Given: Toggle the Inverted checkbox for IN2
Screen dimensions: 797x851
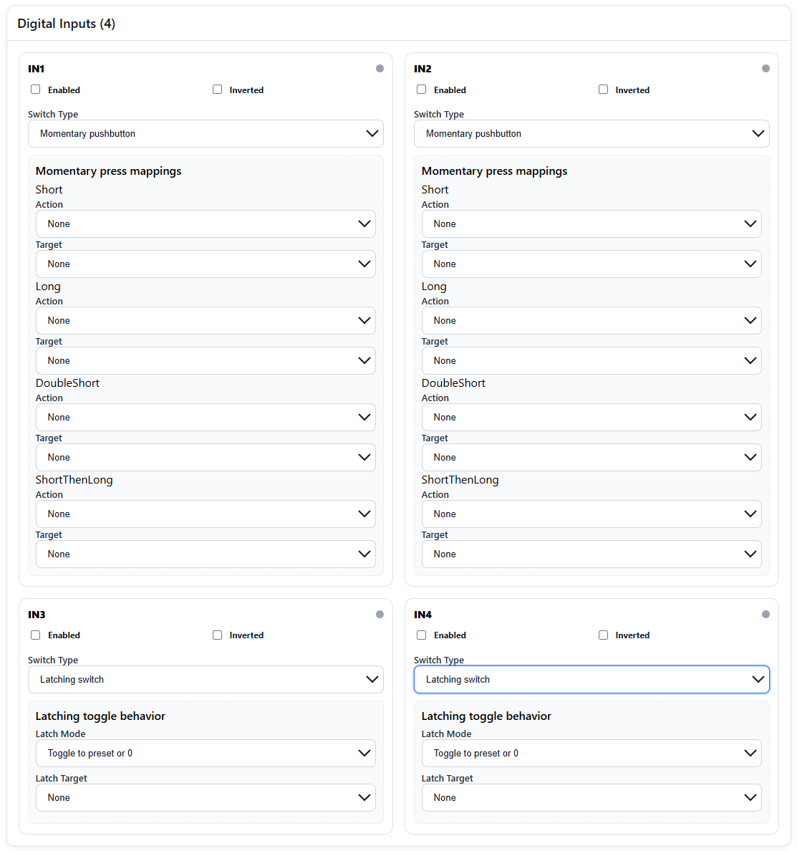Looking at the screenshot, I should pos(603,89).
